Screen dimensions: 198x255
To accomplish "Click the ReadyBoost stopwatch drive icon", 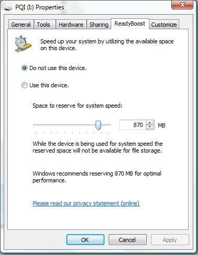I will (23, 44).
